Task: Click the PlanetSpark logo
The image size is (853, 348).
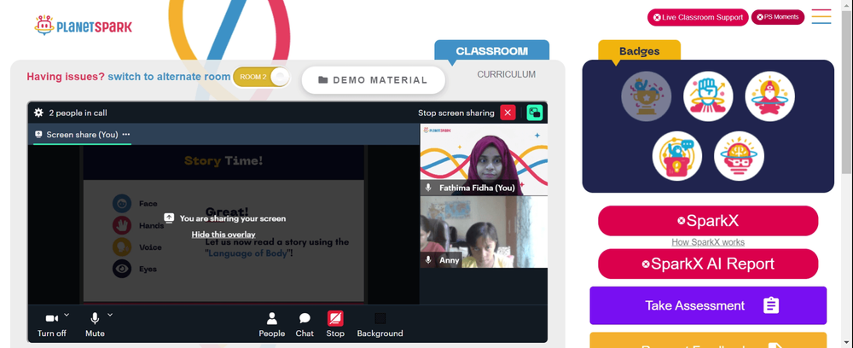Action: coord(83,26)
